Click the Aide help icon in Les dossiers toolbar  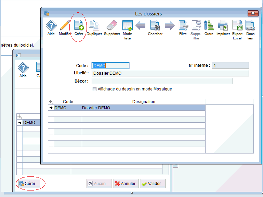click(x=51, y=26)
